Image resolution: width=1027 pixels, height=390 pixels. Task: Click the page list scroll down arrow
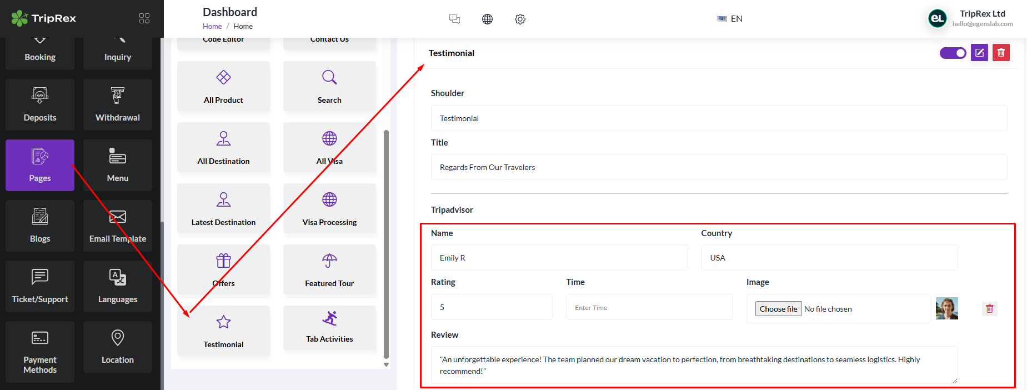(386, 365)
